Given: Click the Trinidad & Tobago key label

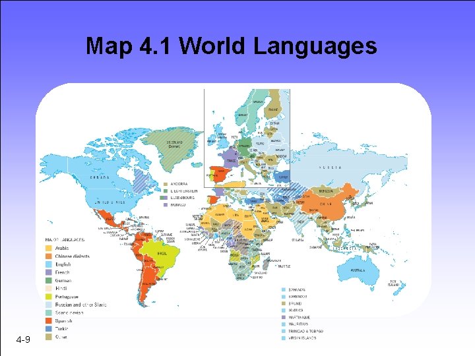Looking at the screenshot, I should pyautogui.click(x=305, y=331).
